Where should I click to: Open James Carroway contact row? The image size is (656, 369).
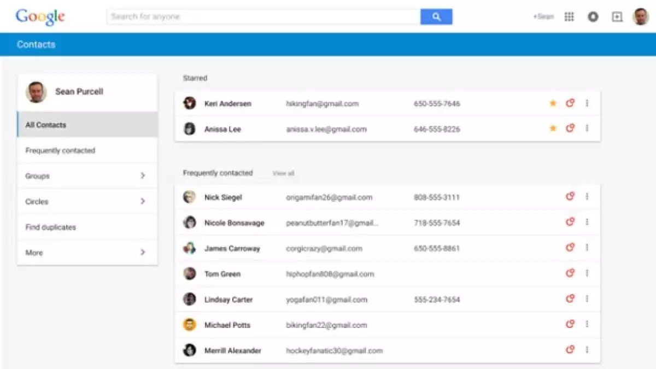coord(232,249)
